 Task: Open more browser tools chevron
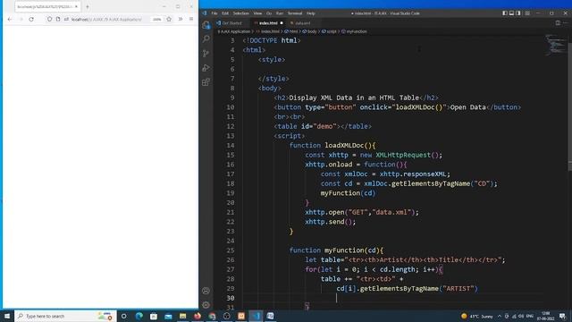click(181, 19)
